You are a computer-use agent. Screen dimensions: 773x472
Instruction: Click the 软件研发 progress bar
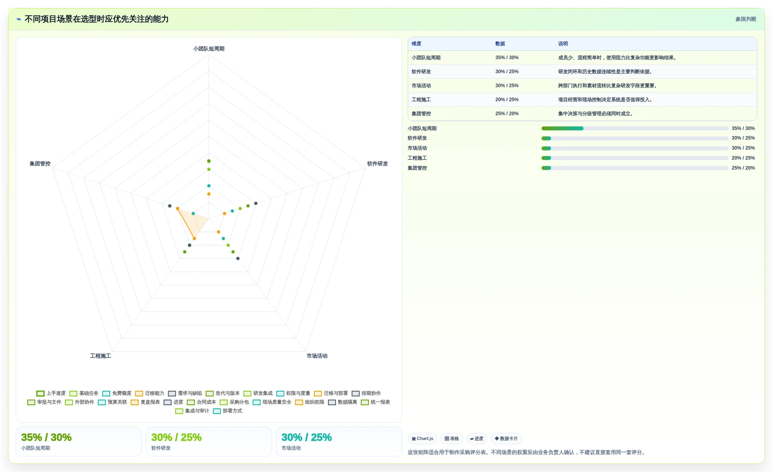coord(635,138)
